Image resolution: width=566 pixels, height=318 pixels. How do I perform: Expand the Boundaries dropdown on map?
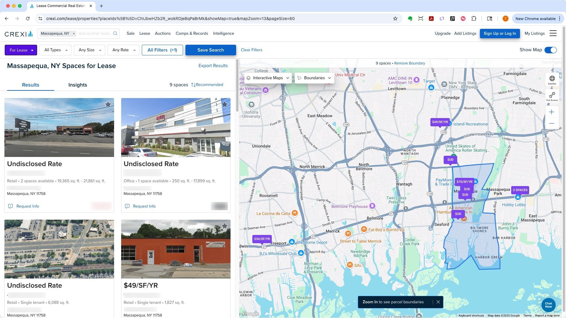coord(314,78)
